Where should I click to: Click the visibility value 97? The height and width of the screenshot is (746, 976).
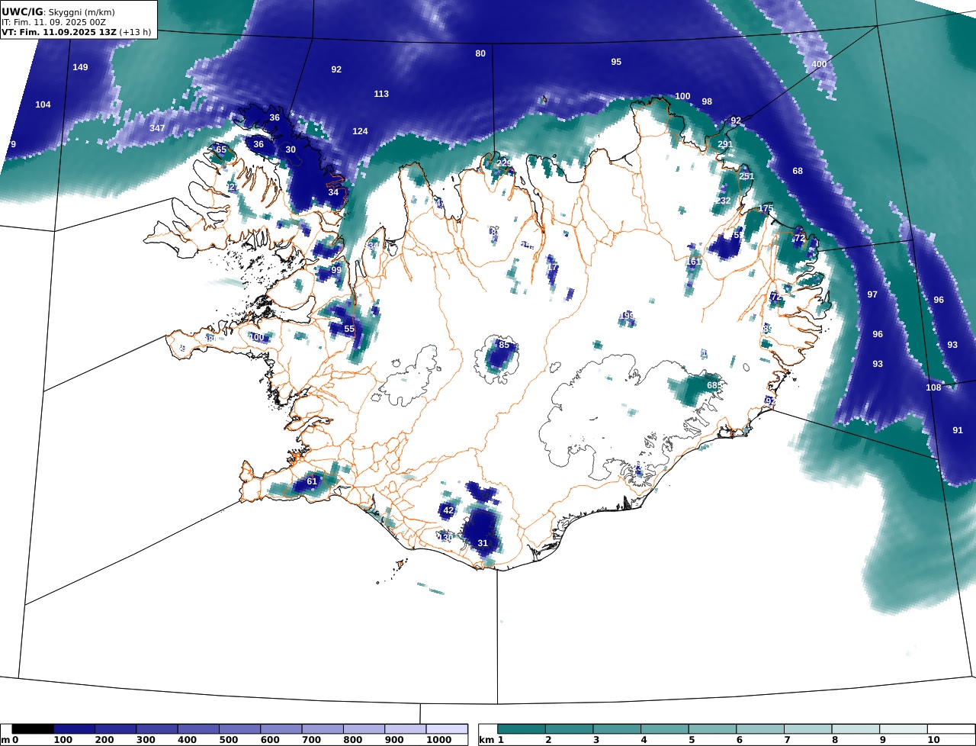872,294
